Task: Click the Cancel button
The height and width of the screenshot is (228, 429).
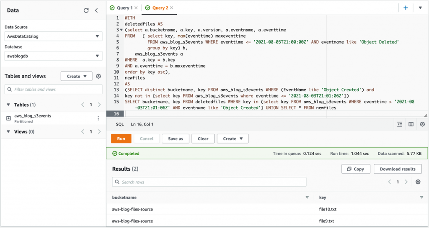Action: point(147,138)
